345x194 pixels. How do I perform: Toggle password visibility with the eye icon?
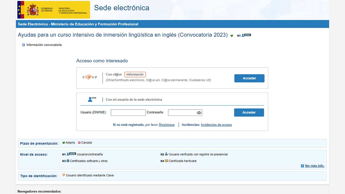pos(199,113)
